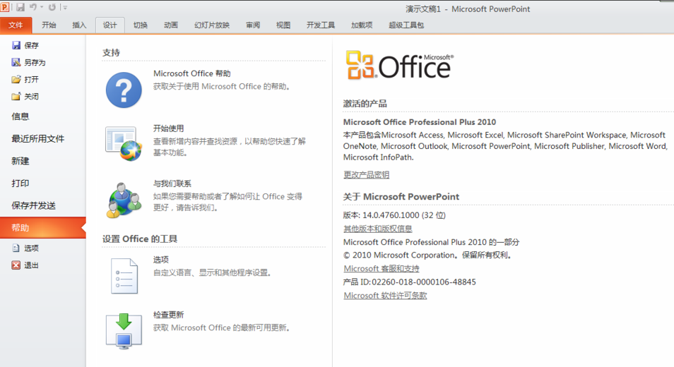Switch to the 加载项 ribbon tab

pos(362,25)
